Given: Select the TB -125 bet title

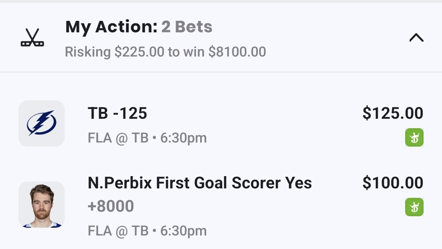Looking at the screenshot, I should (x=117, y=113).
